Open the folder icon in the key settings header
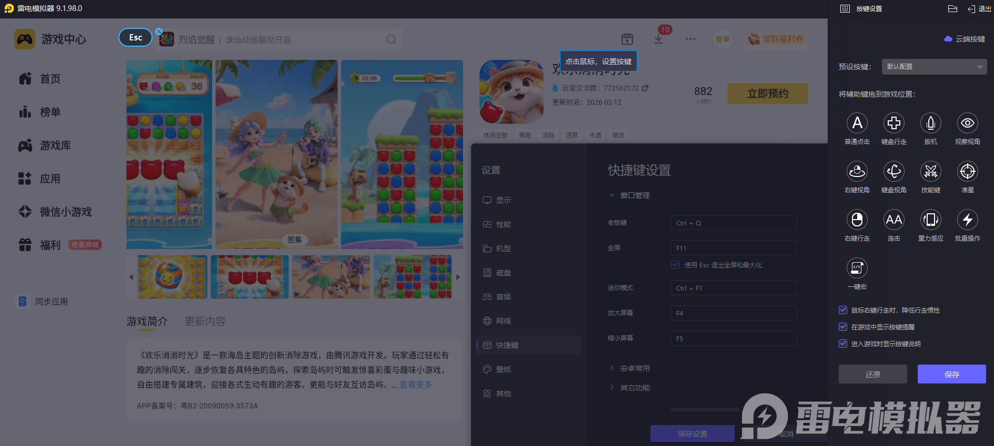 click(952, 8)
